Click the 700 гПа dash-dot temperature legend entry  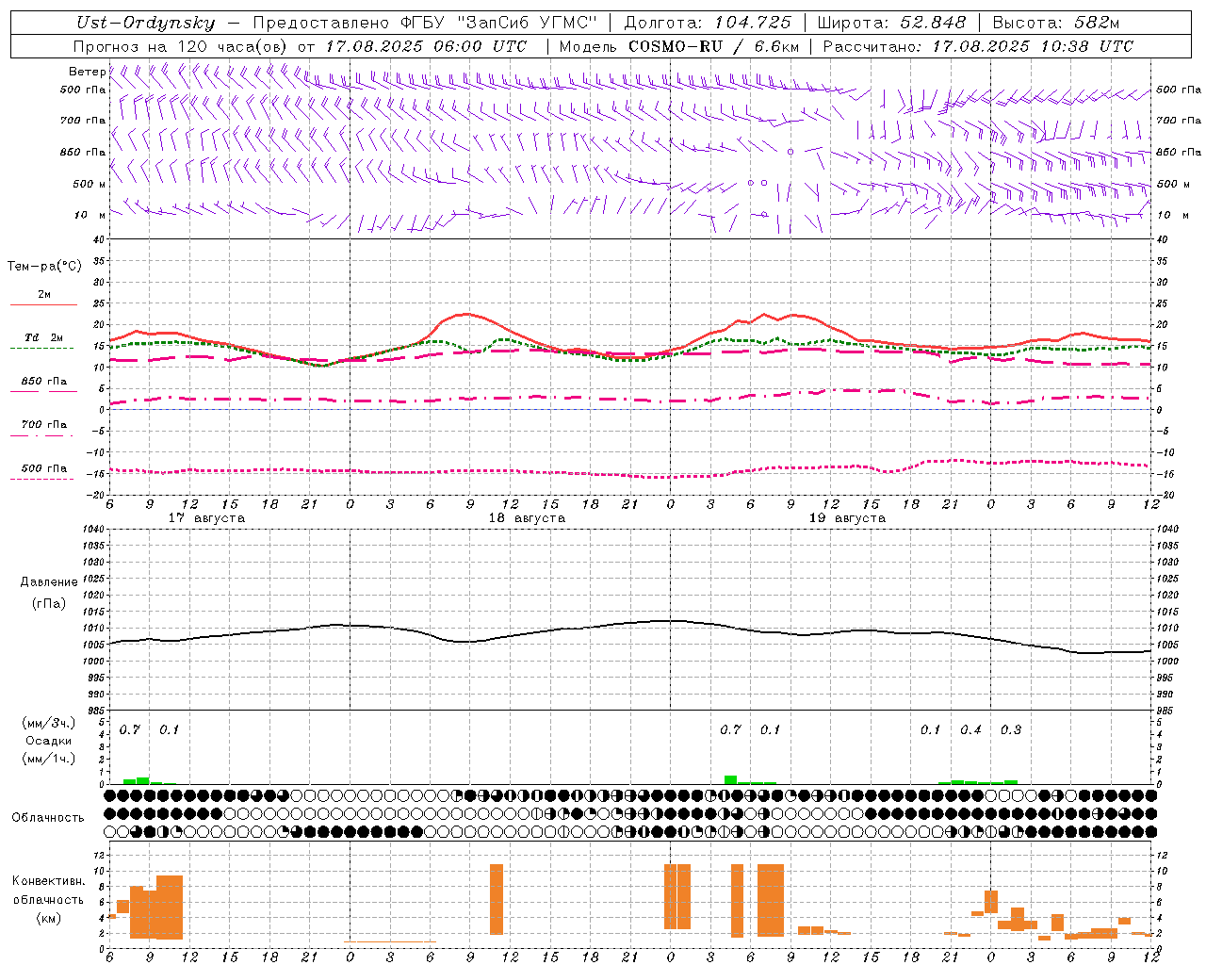[43, 425]
